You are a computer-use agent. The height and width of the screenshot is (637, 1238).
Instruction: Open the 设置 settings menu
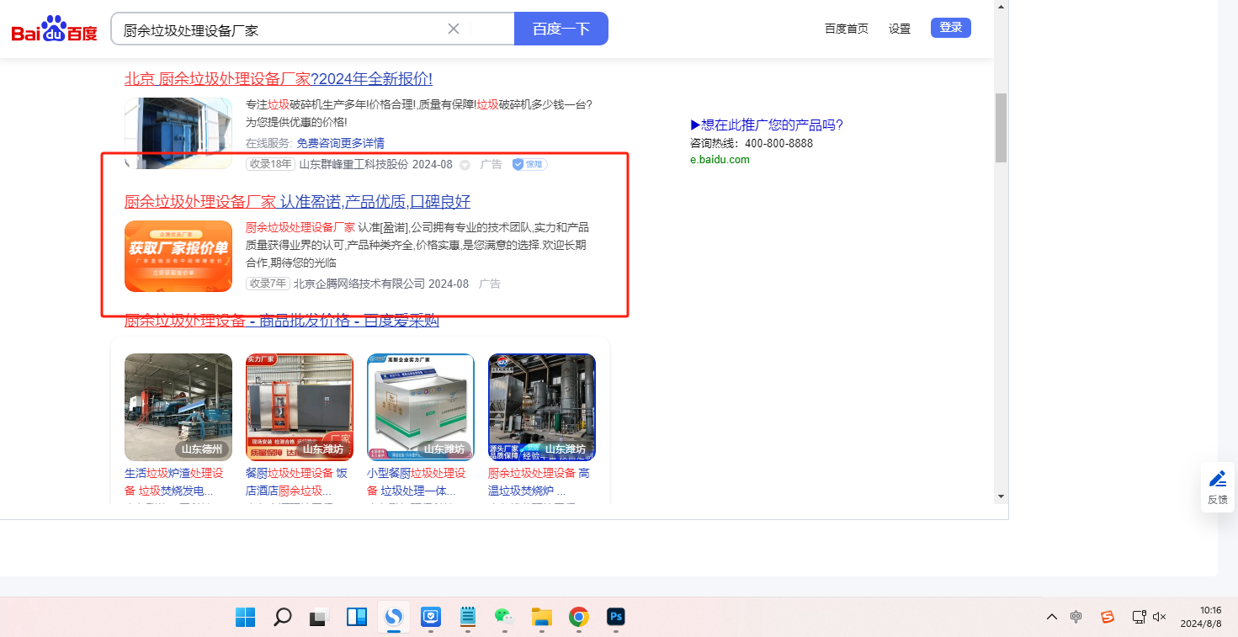coord(899,29)
